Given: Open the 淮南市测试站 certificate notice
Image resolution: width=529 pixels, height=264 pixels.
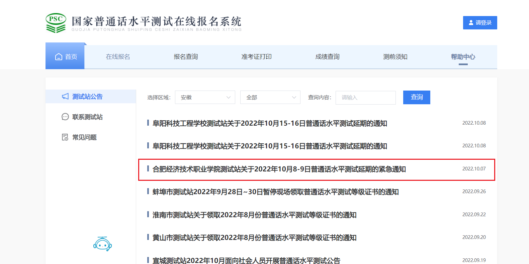Looking at the screenshot, I should (254, 215).
